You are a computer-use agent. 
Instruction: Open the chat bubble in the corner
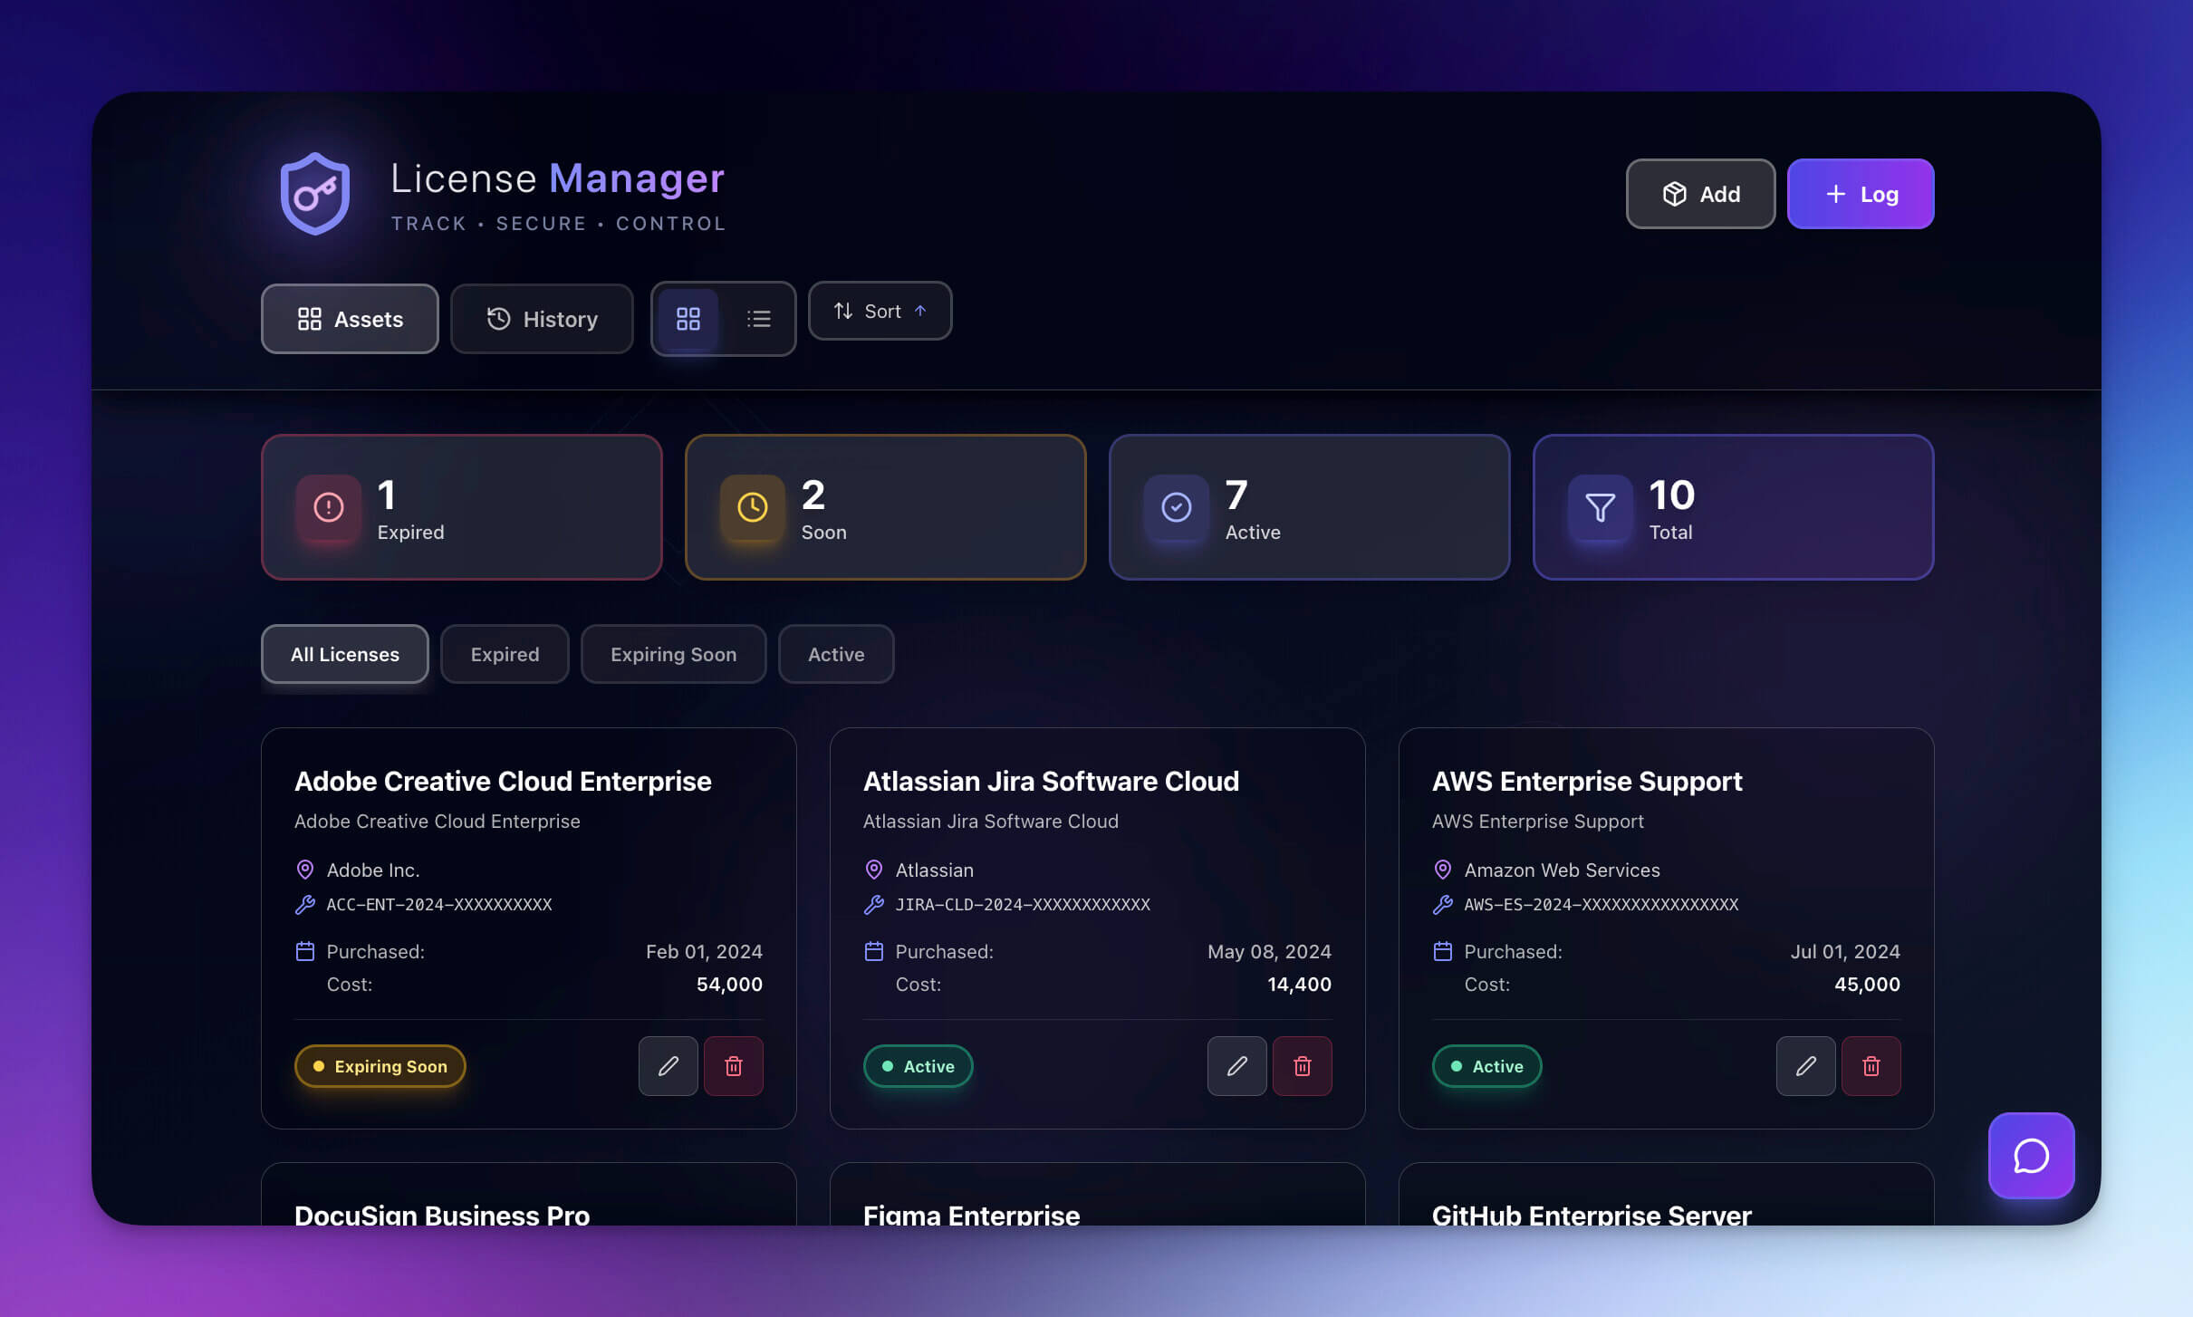[x=2031, y=1156]
